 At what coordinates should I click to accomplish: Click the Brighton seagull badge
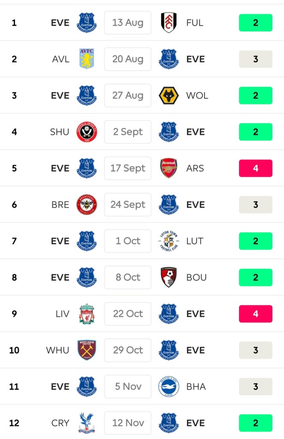click(169, 387)
